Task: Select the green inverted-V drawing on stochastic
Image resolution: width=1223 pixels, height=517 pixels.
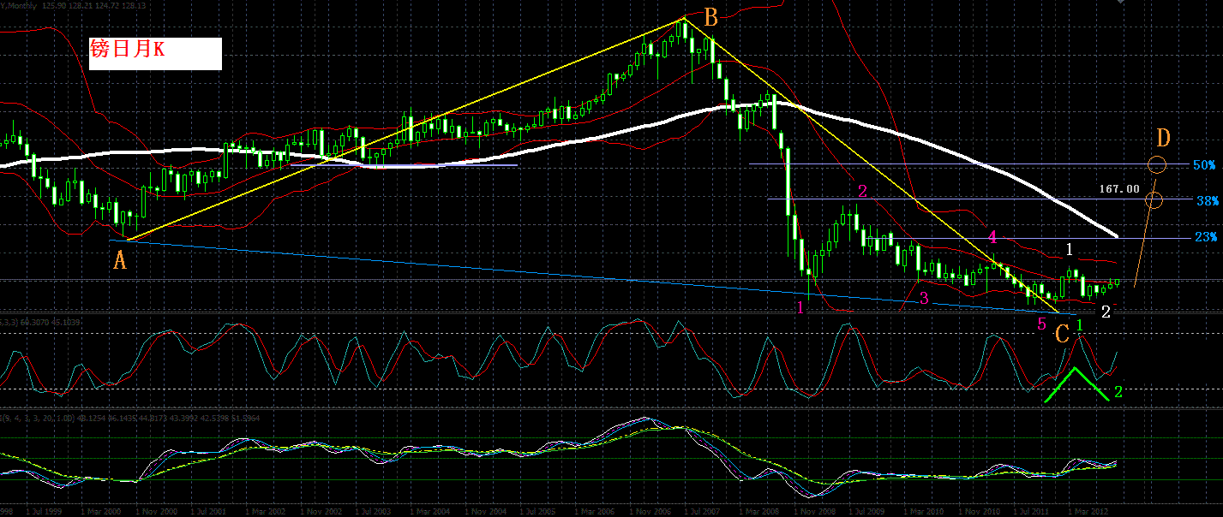Action: pyautogui.click(x=1076, y=384)
